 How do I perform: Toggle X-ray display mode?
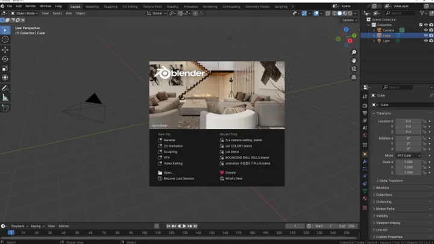pos(328,13)
